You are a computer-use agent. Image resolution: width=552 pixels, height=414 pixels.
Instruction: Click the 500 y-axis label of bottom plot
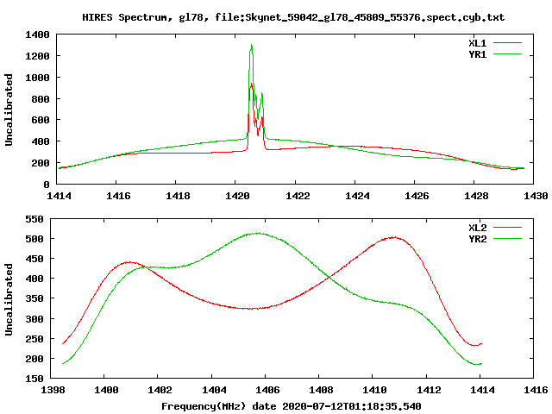coord(34,239)
